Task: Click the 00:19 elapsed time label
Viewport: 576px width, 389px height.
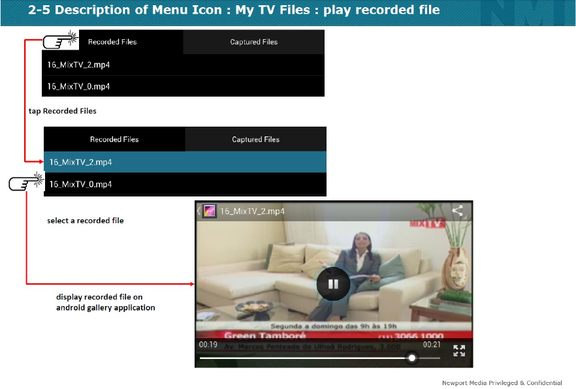Action: 208,345
